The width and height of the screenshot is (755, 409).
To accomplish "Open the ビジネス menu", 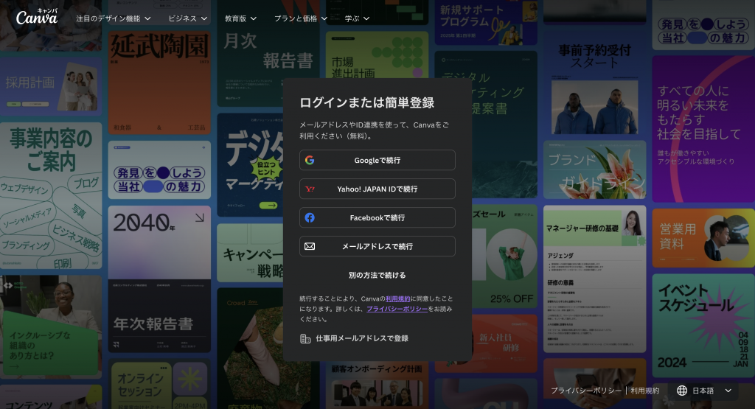I will [x=188, y=18].
